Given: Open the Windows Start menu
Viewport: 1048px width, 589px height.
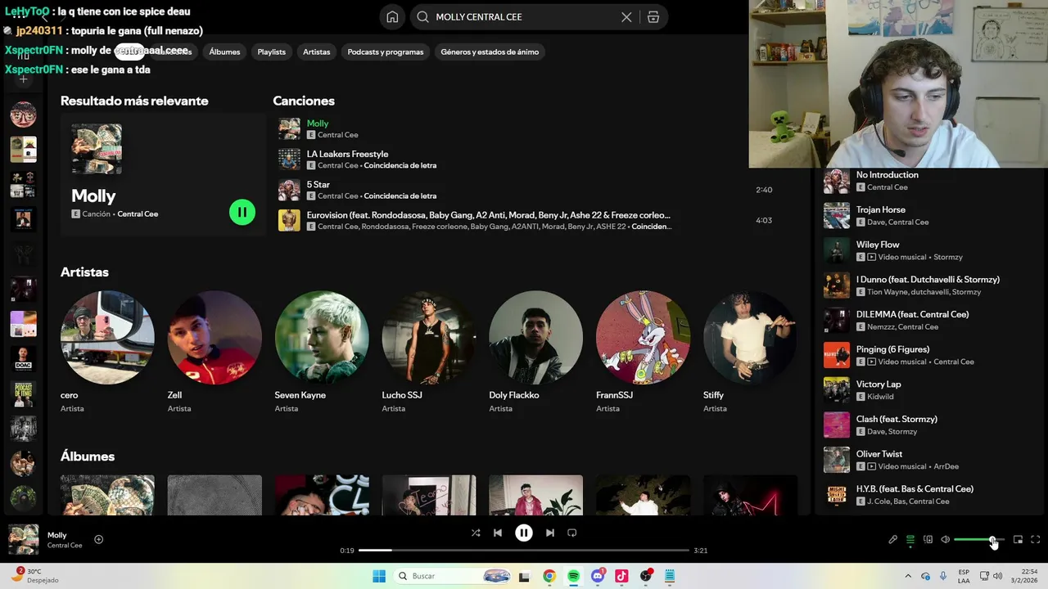Looking at the screenshot, I should click(x=379, y=576).
